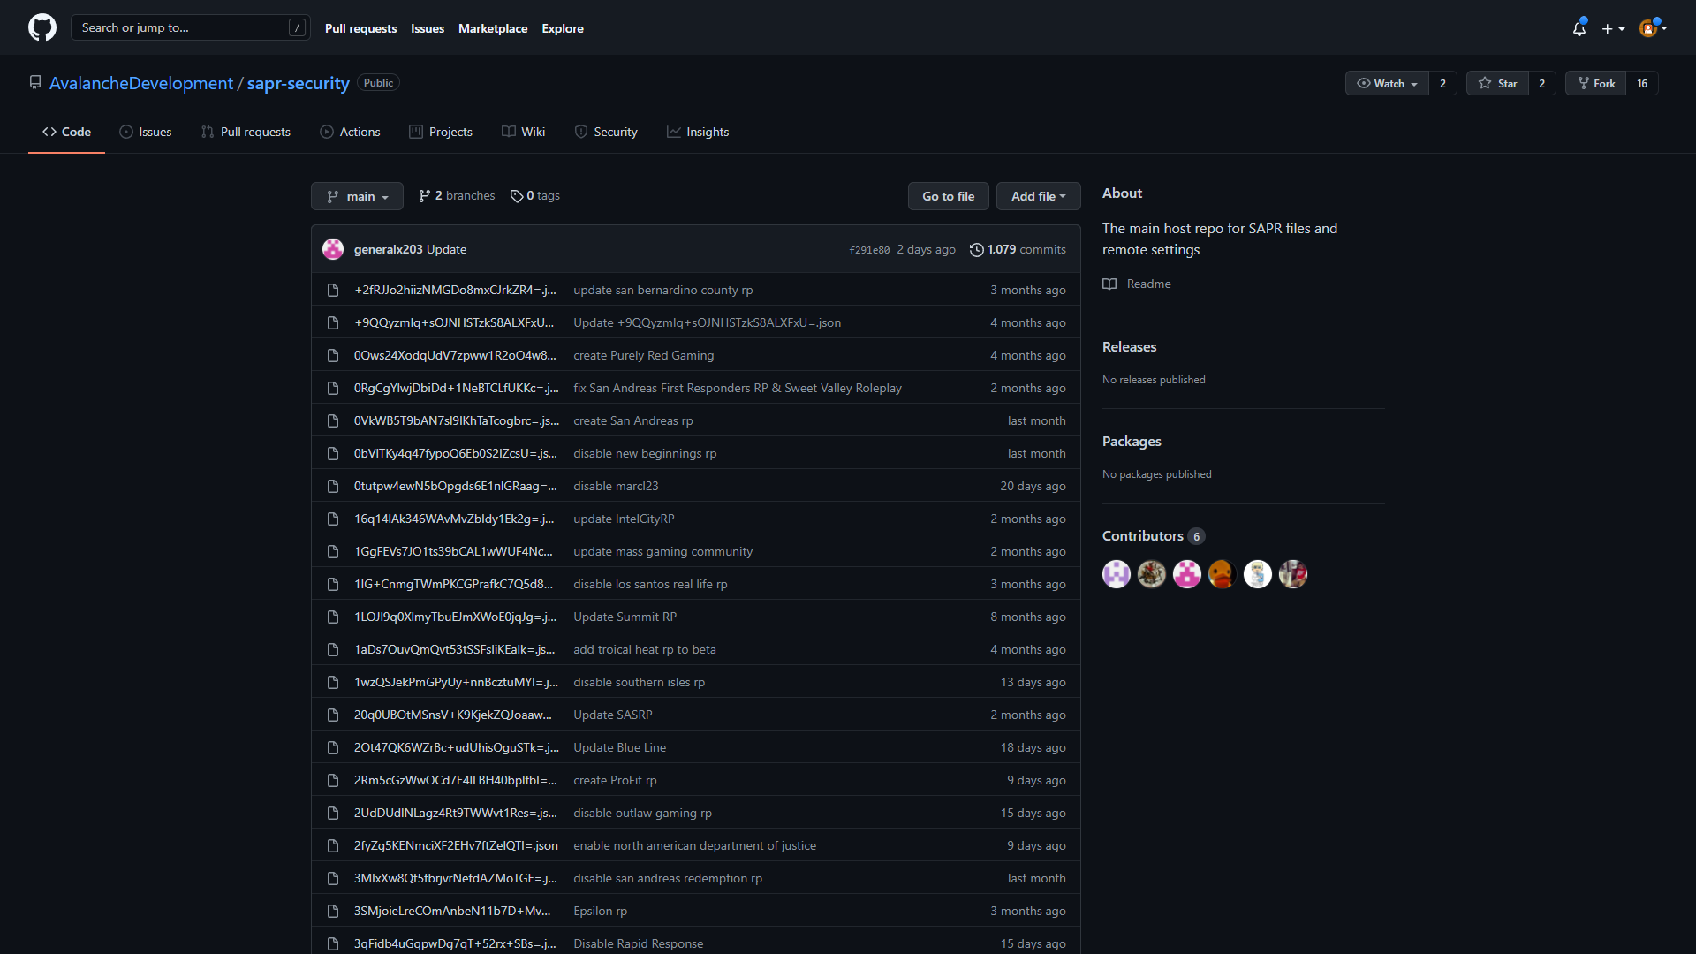
Task: Open commit 'add troical heat rp to beta'
Action: tap(645, 649)
